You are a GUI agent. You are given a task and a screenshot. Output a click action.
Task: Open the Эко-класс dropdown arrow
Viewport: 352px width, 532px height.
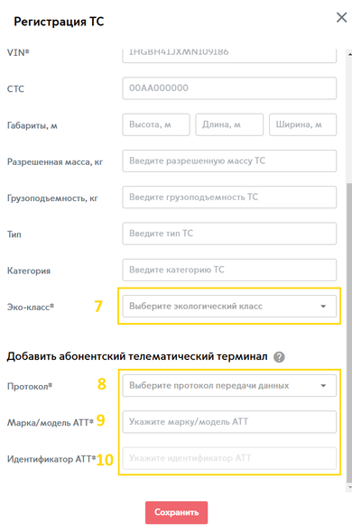tap(323, 307)
